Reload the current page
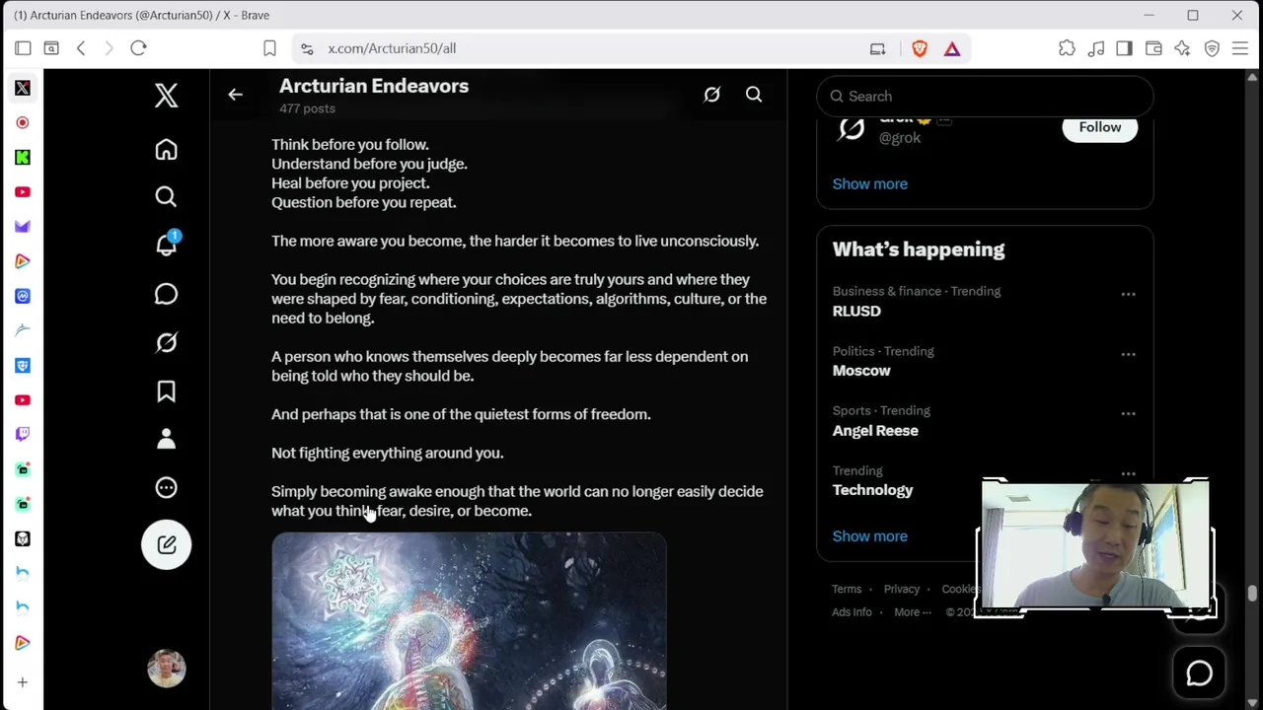The width and height of the screenshot is (1263, 710). click(x=138, y=48)
